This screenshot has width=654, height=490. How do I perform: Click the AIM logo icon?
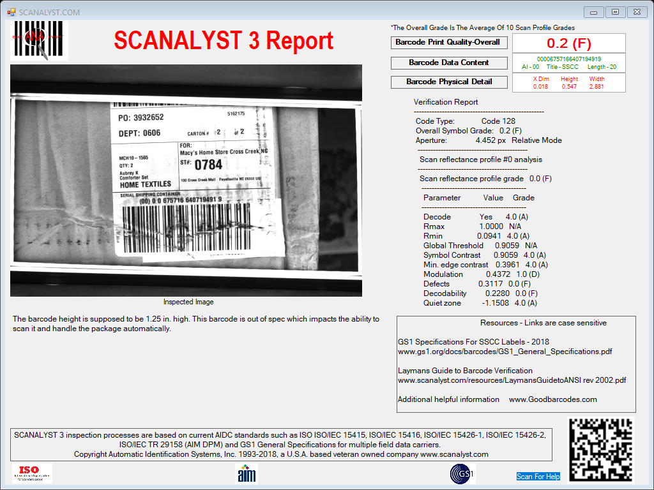[247, 473]
